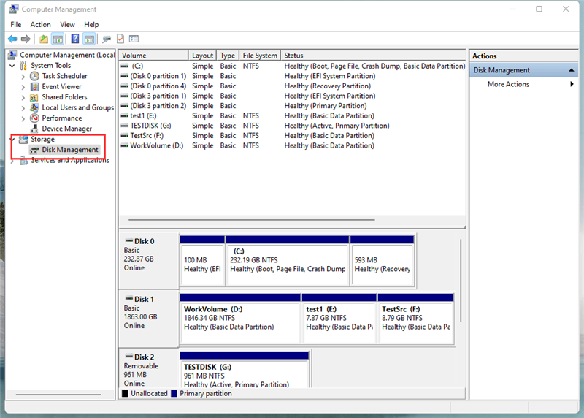Screen dimensions: 584x418
Task: Click the Refresh disk toolbar icon
Action: pos(107,39)
